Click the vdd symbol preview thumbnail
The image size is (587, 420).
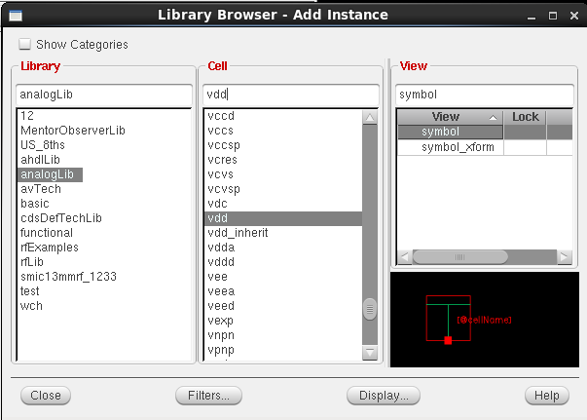click(485, 320)
